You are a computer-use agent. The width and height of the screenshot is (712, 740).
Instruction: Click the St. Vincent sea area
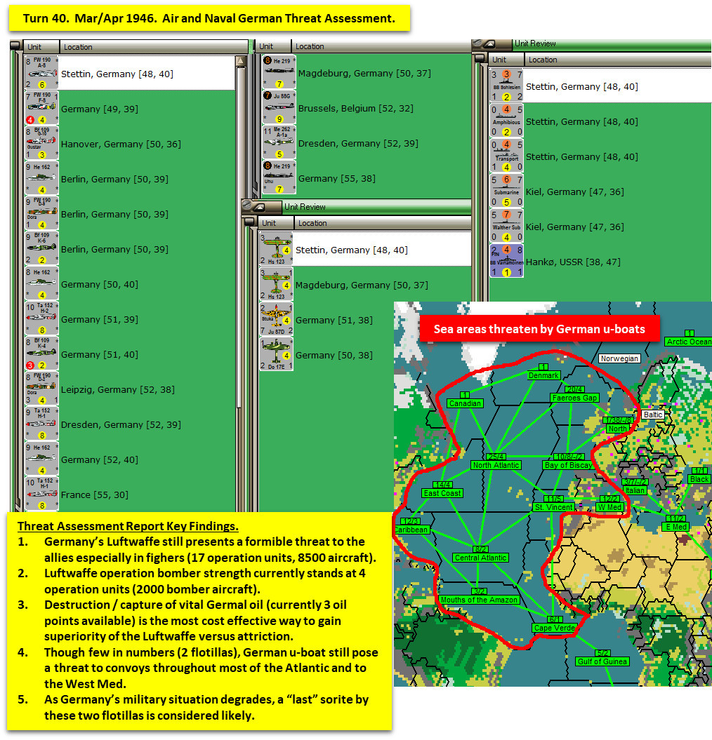coord(553,507)
